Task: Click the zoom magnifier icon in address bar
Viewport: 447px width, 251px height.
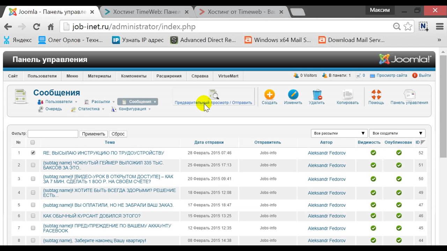Action: coord(397,26)
